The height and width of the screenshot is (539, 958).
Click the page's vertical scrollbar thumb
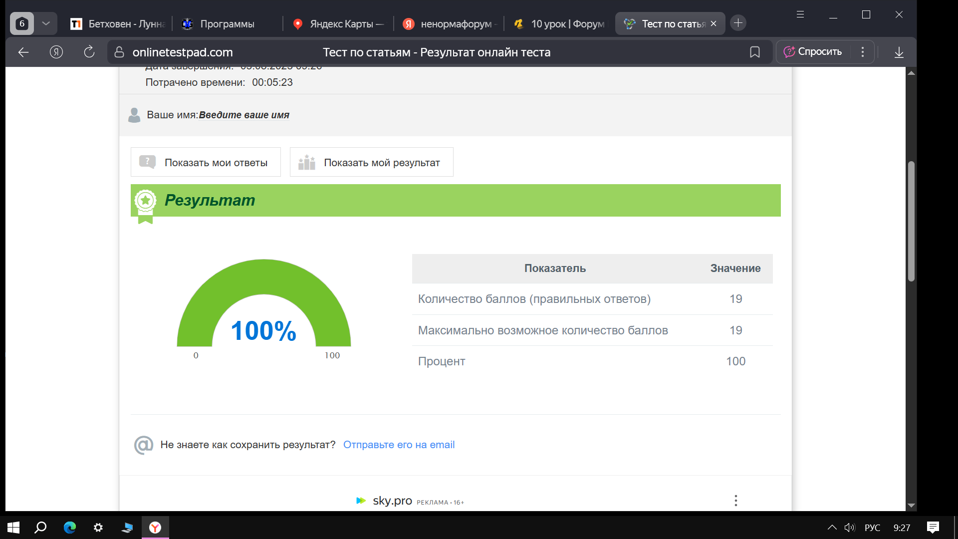pyautogui.click(x=911, y=222)
